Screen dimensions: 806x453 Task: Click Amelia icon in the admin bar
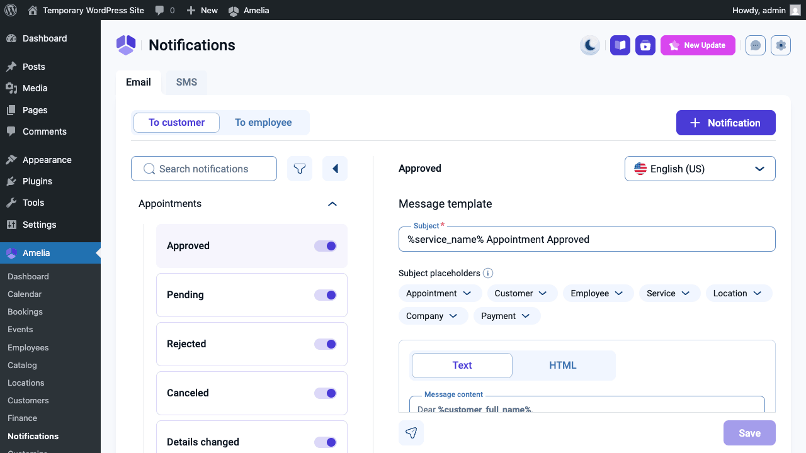[x=234, y=11]
